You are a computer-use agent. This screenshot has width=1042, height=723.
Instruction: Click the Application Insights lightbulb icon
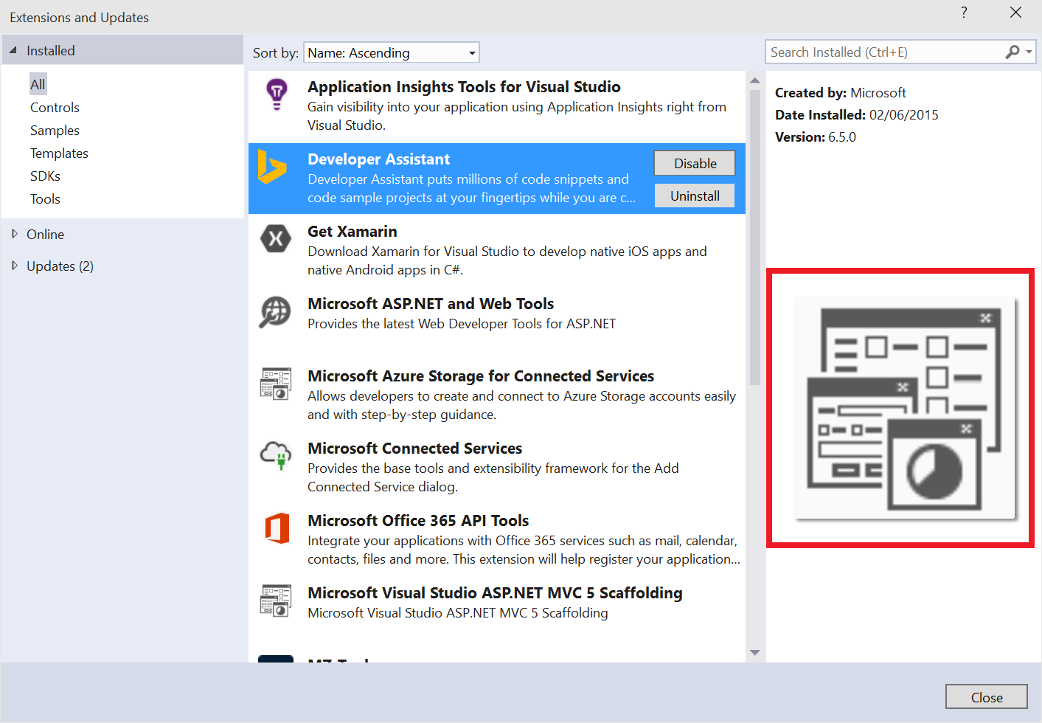276,94
